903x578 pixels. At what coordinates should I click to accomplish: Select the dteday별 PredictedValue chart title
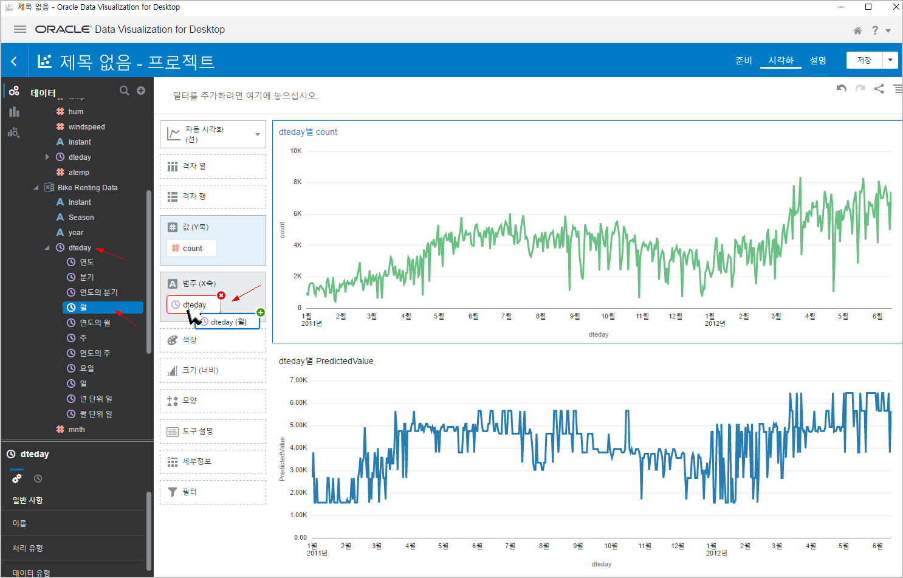(x=326, y=361)
